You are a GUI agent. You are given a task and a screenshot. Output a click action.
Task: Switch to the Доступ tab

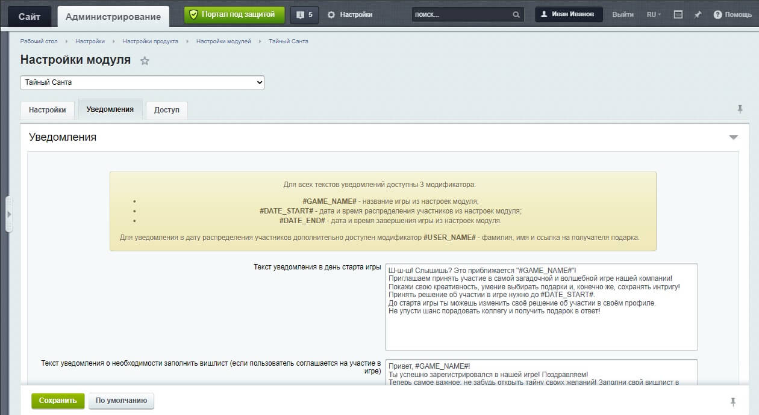pos(167,110)
